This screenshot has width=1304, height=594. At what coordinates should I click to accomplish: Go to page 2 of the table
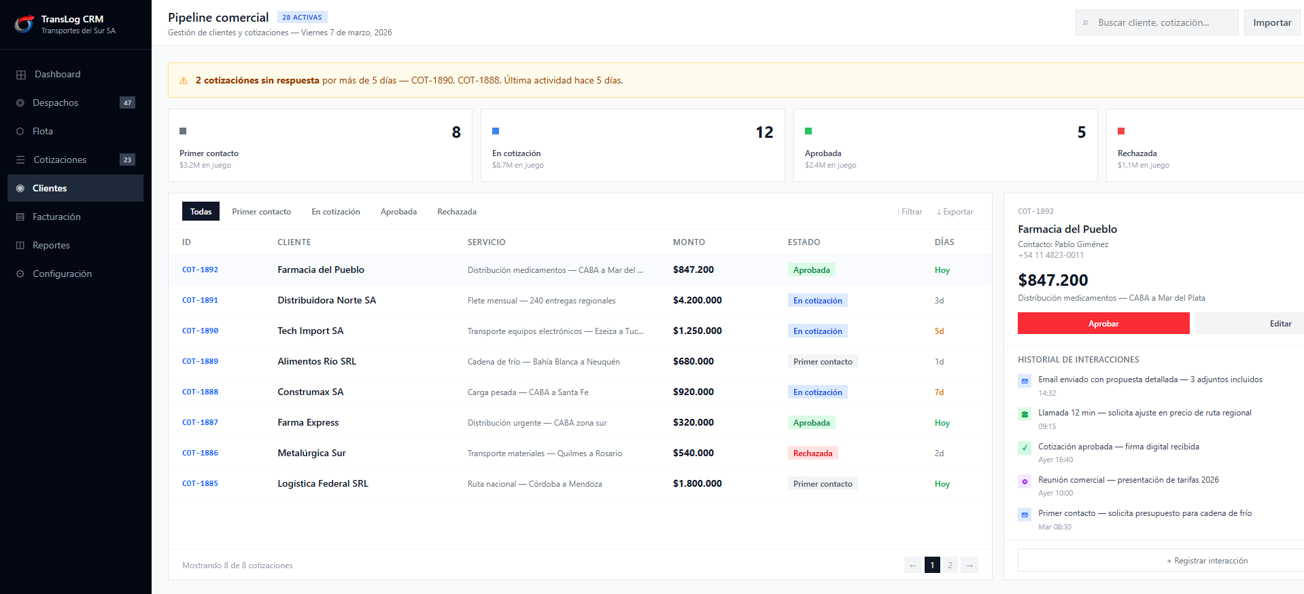(x=950, y=565)
